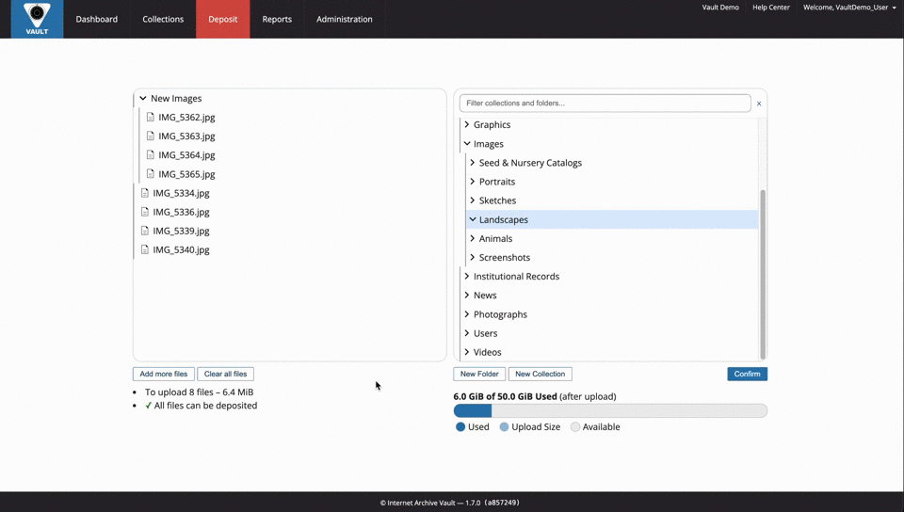The height and width of the screenshot is (512, 904).
Task: Open the Administration tab
Action: pos(345,19)
